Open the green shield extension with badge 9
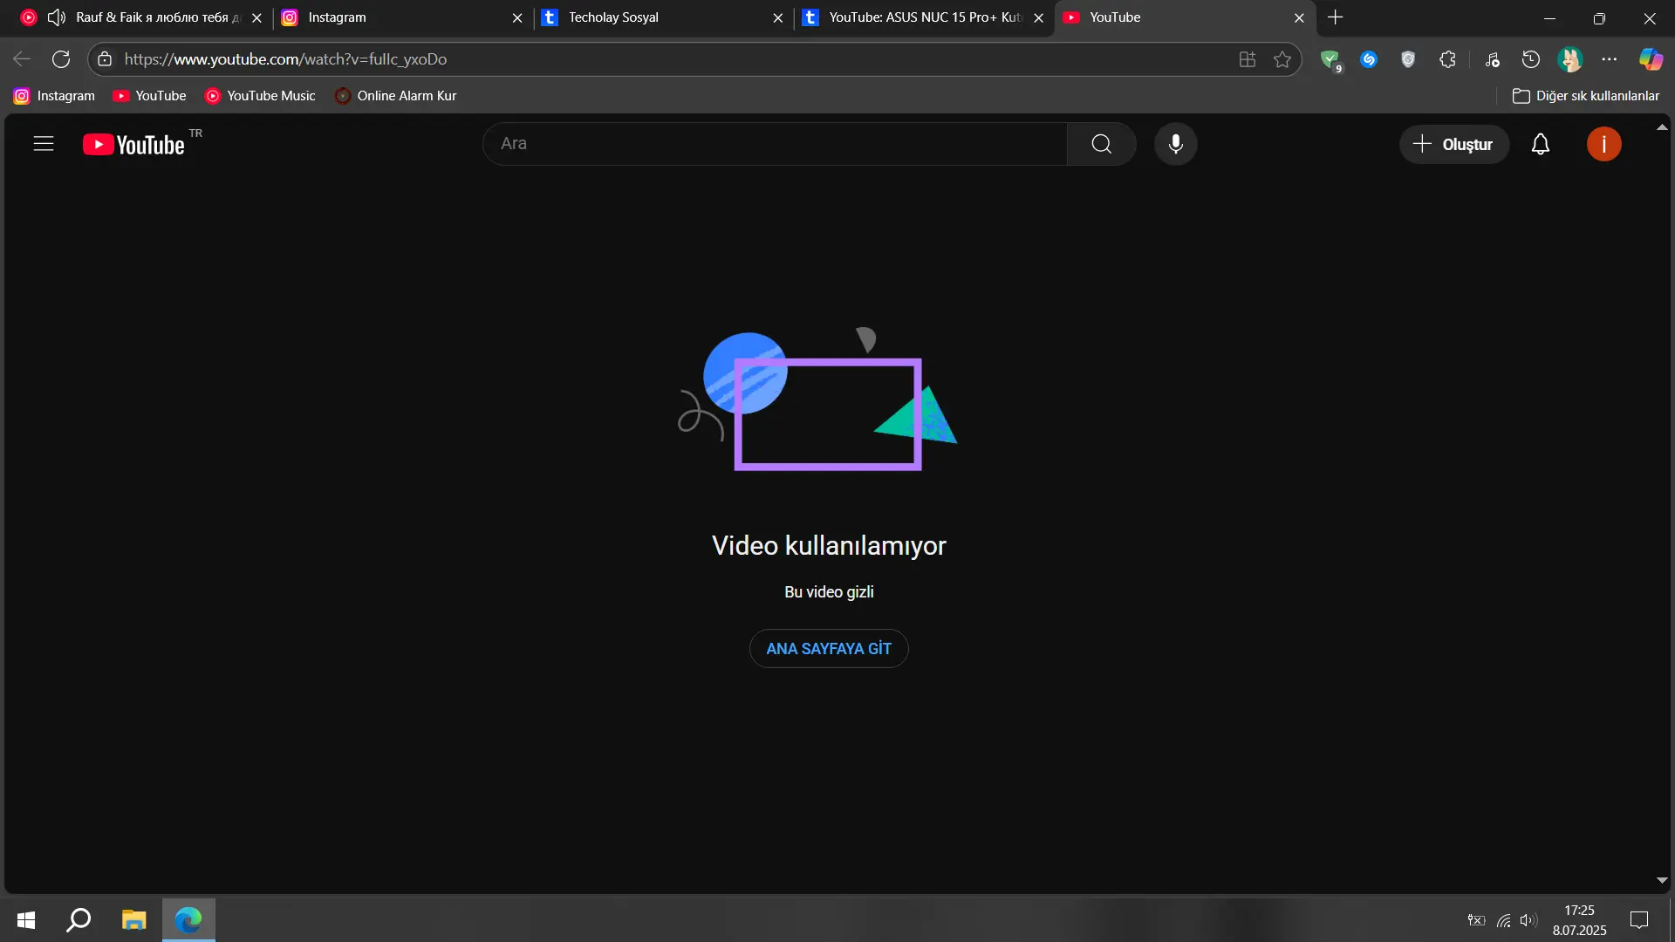 (1330, 60)
